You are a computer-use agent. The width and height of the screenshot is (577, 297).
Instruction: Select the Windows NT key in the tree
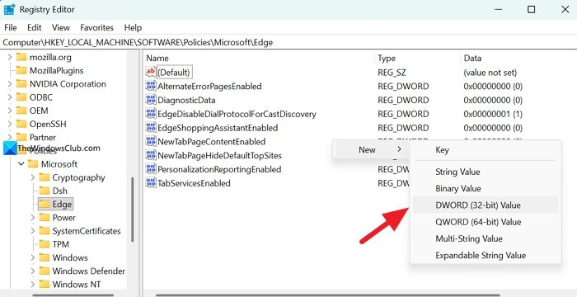click(x=77, y=285)
